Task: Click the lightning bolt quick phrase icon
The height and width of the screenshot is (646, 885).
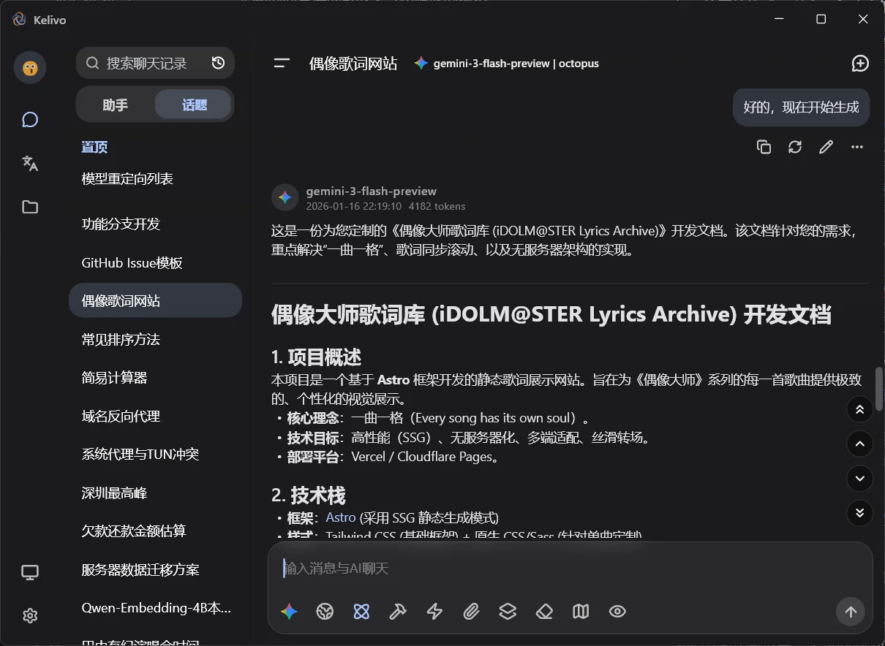Action: coord(434,612)
